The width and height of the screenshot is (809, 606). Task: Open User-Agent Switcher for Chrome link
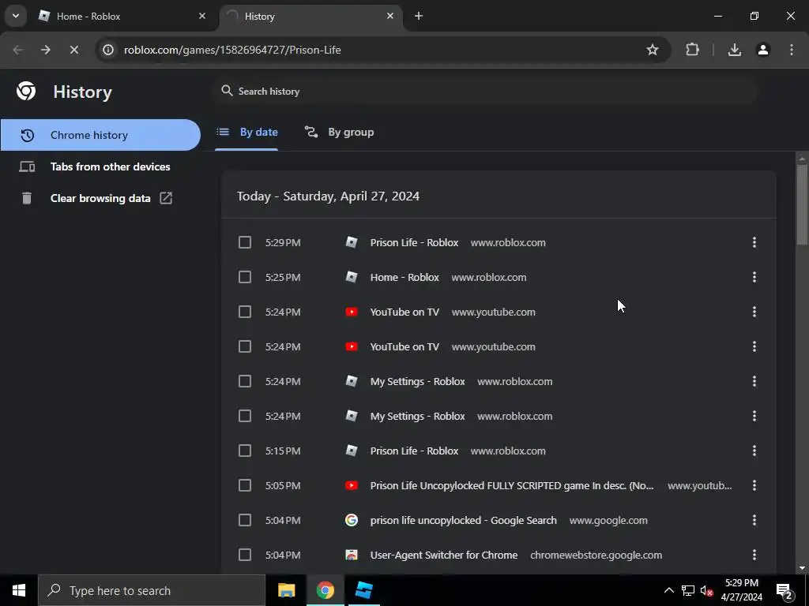point(444,555)
